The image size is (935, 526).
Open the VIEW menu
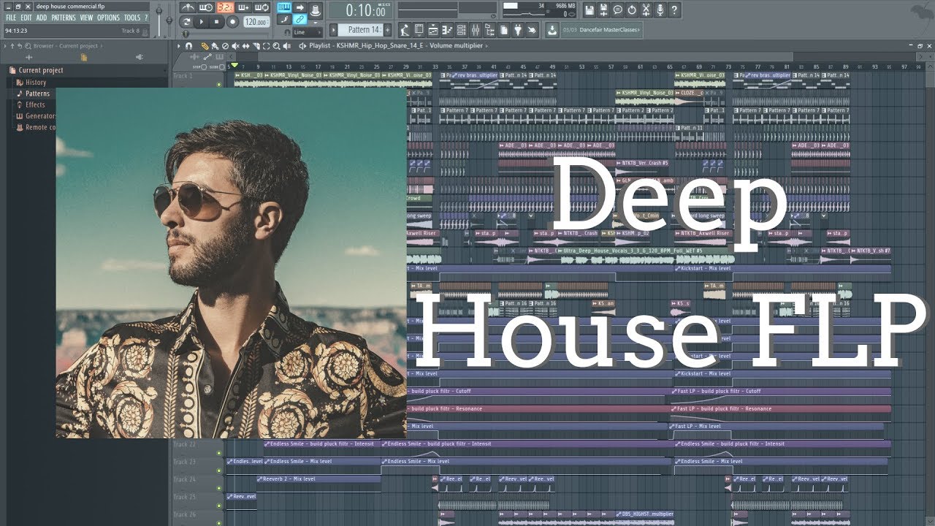(86, 18)
